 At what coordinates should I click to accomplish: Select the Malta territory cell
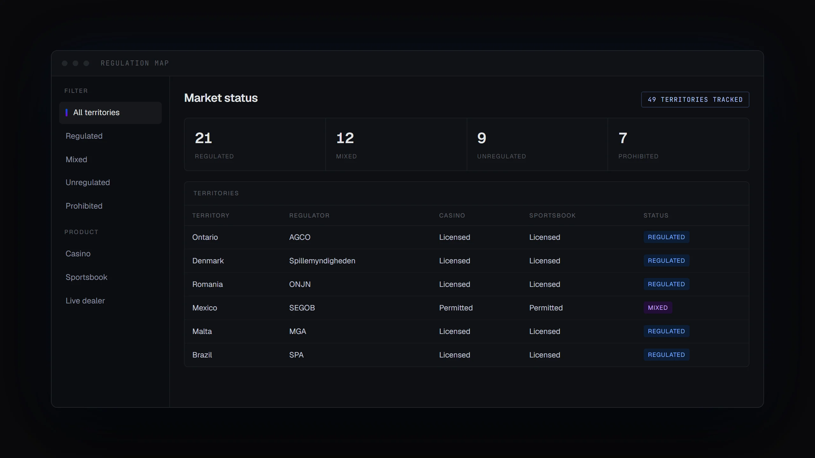[202, 331]
